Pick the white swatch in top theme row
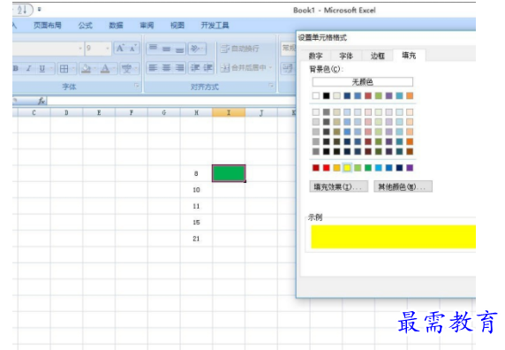Viewport: 505px width, 350px height. tap(316, 95)
